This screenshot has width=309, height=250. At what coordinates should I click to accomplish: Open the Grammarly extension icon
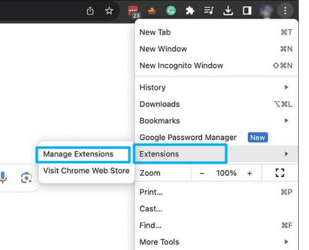point(171,11)
